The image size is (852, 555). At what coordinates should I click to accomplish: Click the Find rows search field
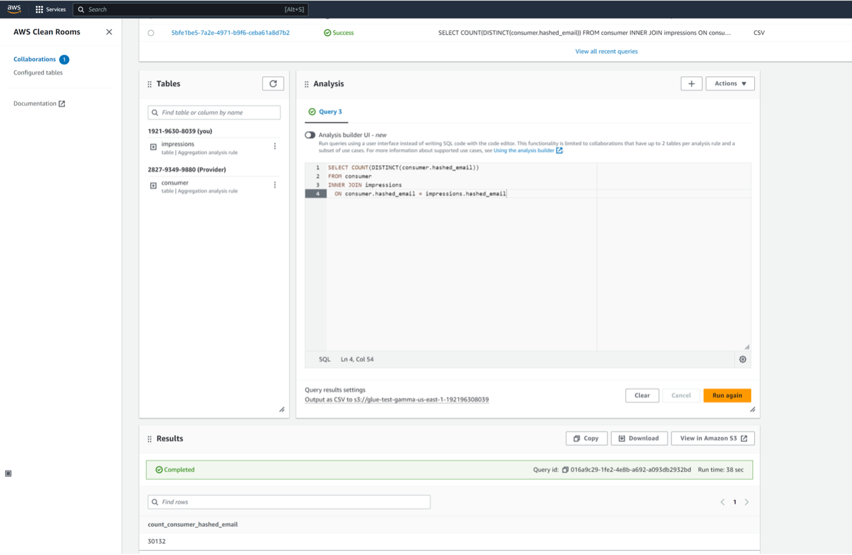point(289,503)
